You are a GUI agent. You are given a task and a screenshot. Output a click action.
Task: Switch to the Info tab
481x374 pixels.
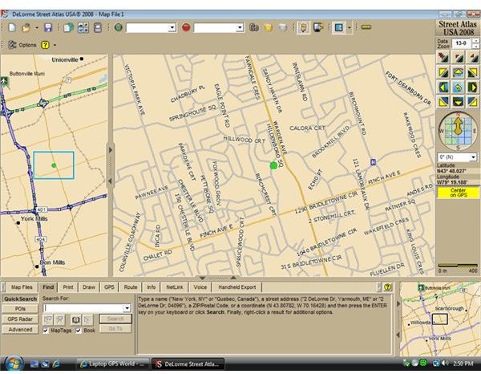(x=152, y=287)
